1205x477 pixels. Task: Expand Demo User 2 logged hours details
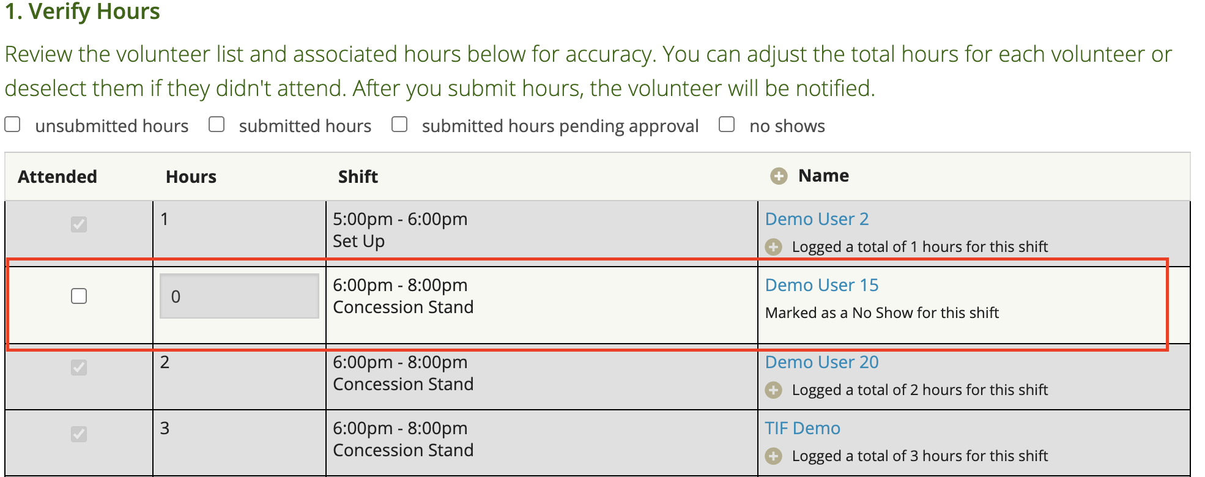(774, 247)
